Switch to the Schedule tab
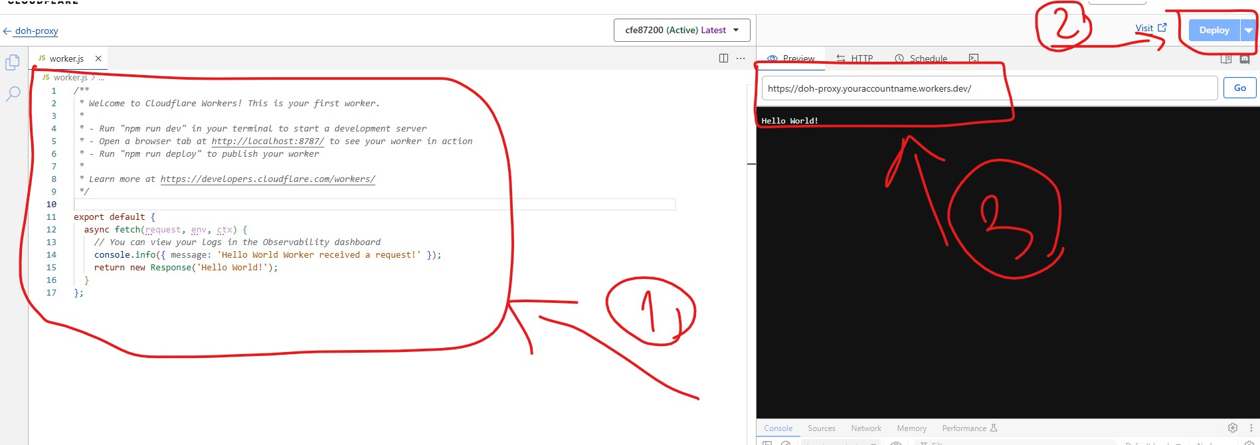This screenshot has height=445, width=1260. click(x=921, y=58)
